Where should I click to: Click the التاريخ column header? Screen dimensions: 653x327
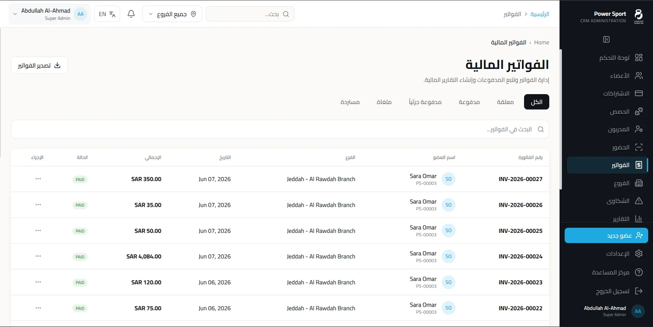pyautogui.click(x=225, y=157)
